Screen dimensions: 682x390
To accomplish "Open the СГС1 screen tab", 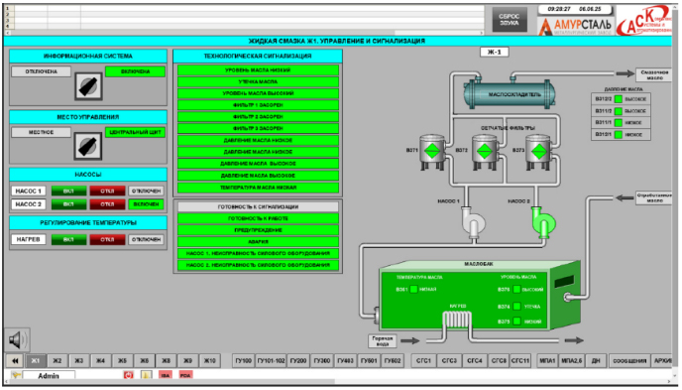I will (x=424, y=361).
